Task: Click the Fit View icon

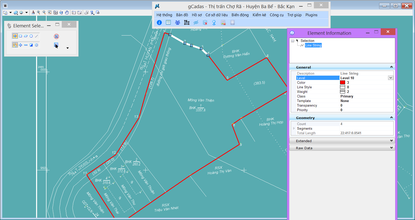Action: click(x=55, y=12)
